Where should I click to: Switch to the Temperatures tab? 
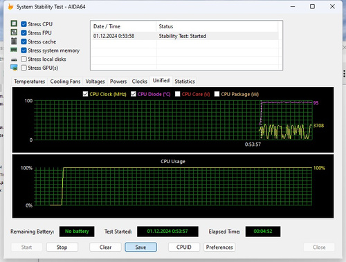(x=29, y=82)
